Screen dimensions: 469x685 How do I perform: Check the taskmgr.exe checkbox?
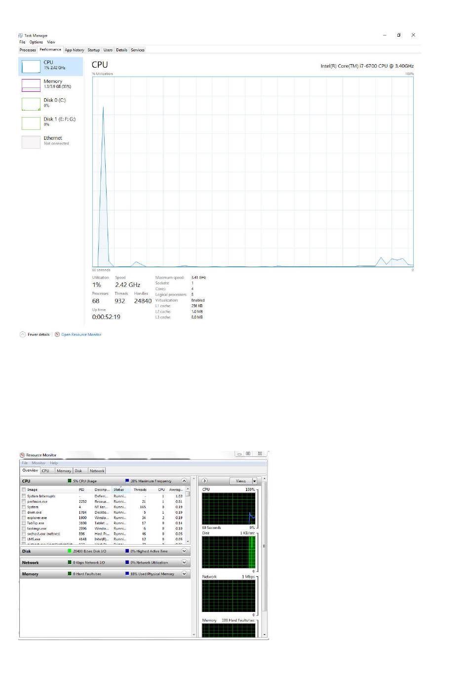(x=24, y=528)
